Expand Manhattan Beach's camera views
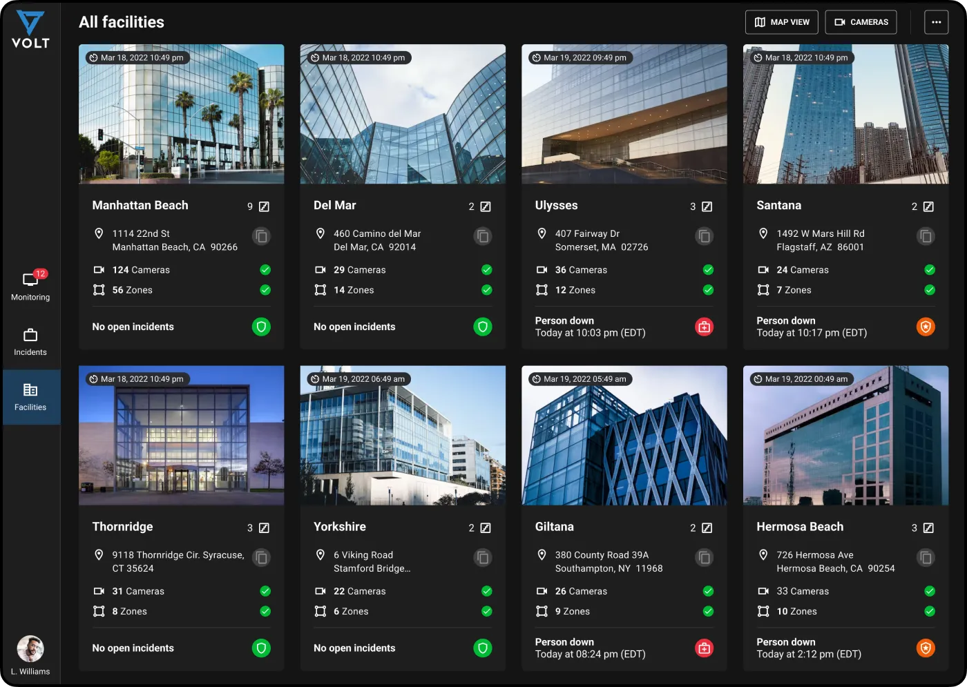 pyautogui.click(x=262, y=206)
